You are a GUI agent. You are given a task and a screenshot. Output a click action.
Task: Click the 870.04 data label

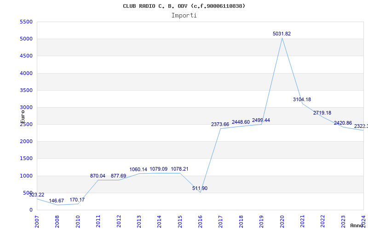98,176
